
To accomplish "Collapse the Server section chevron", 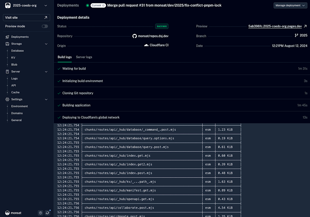I will [x=46, y=72].
